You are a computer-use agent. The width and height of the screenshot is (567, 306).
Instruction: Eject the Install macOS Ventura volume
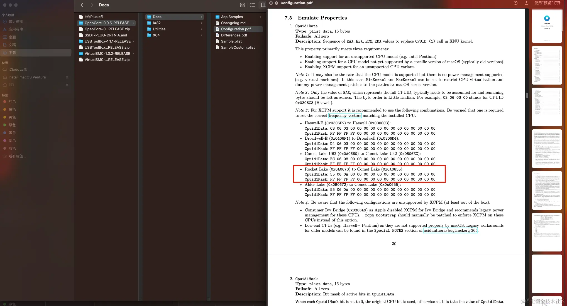pos(67,77)
